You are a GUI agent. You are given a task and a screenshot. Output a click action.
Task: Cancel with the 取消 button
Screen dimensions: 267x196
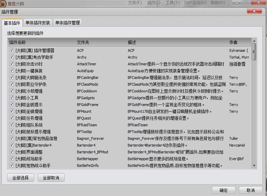click(x=250, y=190)
